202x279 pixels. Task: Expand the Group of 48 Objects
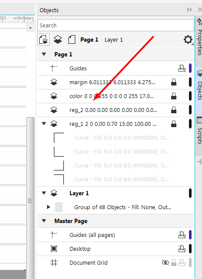click(x=48, y=207)
